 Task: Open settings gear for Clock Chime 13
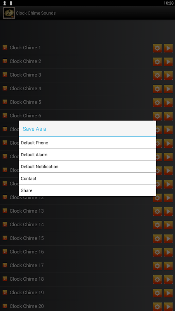[157, 211]
